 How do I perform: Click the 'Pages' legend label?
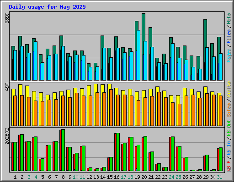[x=229, y=56]
